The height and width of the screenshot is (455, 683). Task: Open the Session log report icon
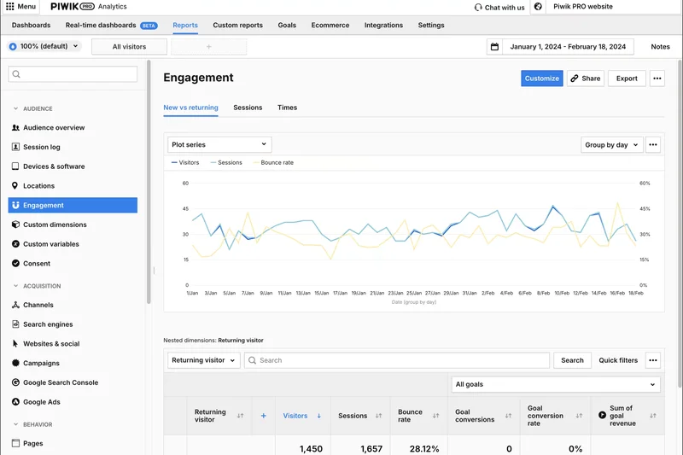tap(15, 147)
